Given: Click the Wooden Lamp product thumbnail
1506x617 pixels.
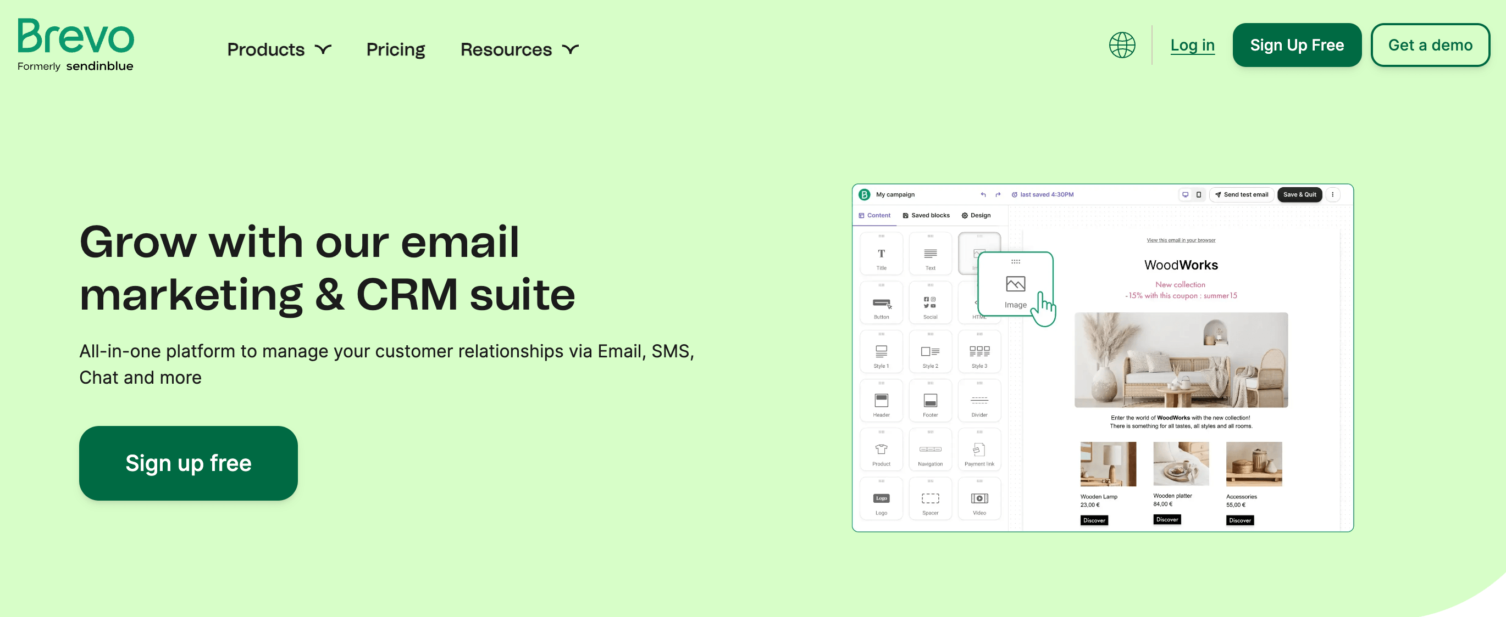Looking at the screenshot, I should click(1108, 464).
